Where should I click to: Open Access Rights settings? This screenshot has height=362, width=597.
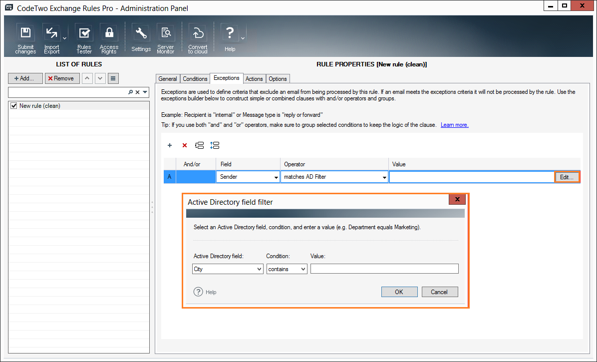[109, 39]
